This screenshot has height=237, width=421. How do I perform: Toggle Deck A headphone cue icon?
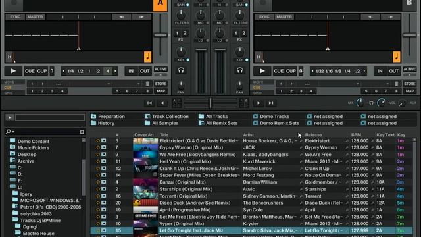click(x=181, y=70)
